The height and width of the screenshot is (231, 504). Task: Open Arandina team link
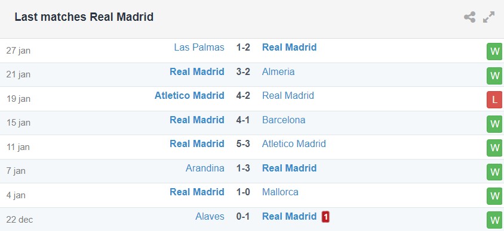tap(205, 168)
